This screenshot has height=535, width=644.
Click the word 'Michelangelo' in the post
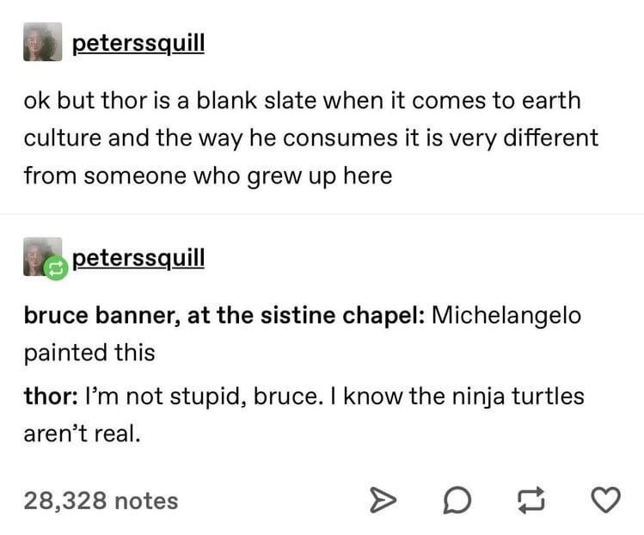pos(506,315)
